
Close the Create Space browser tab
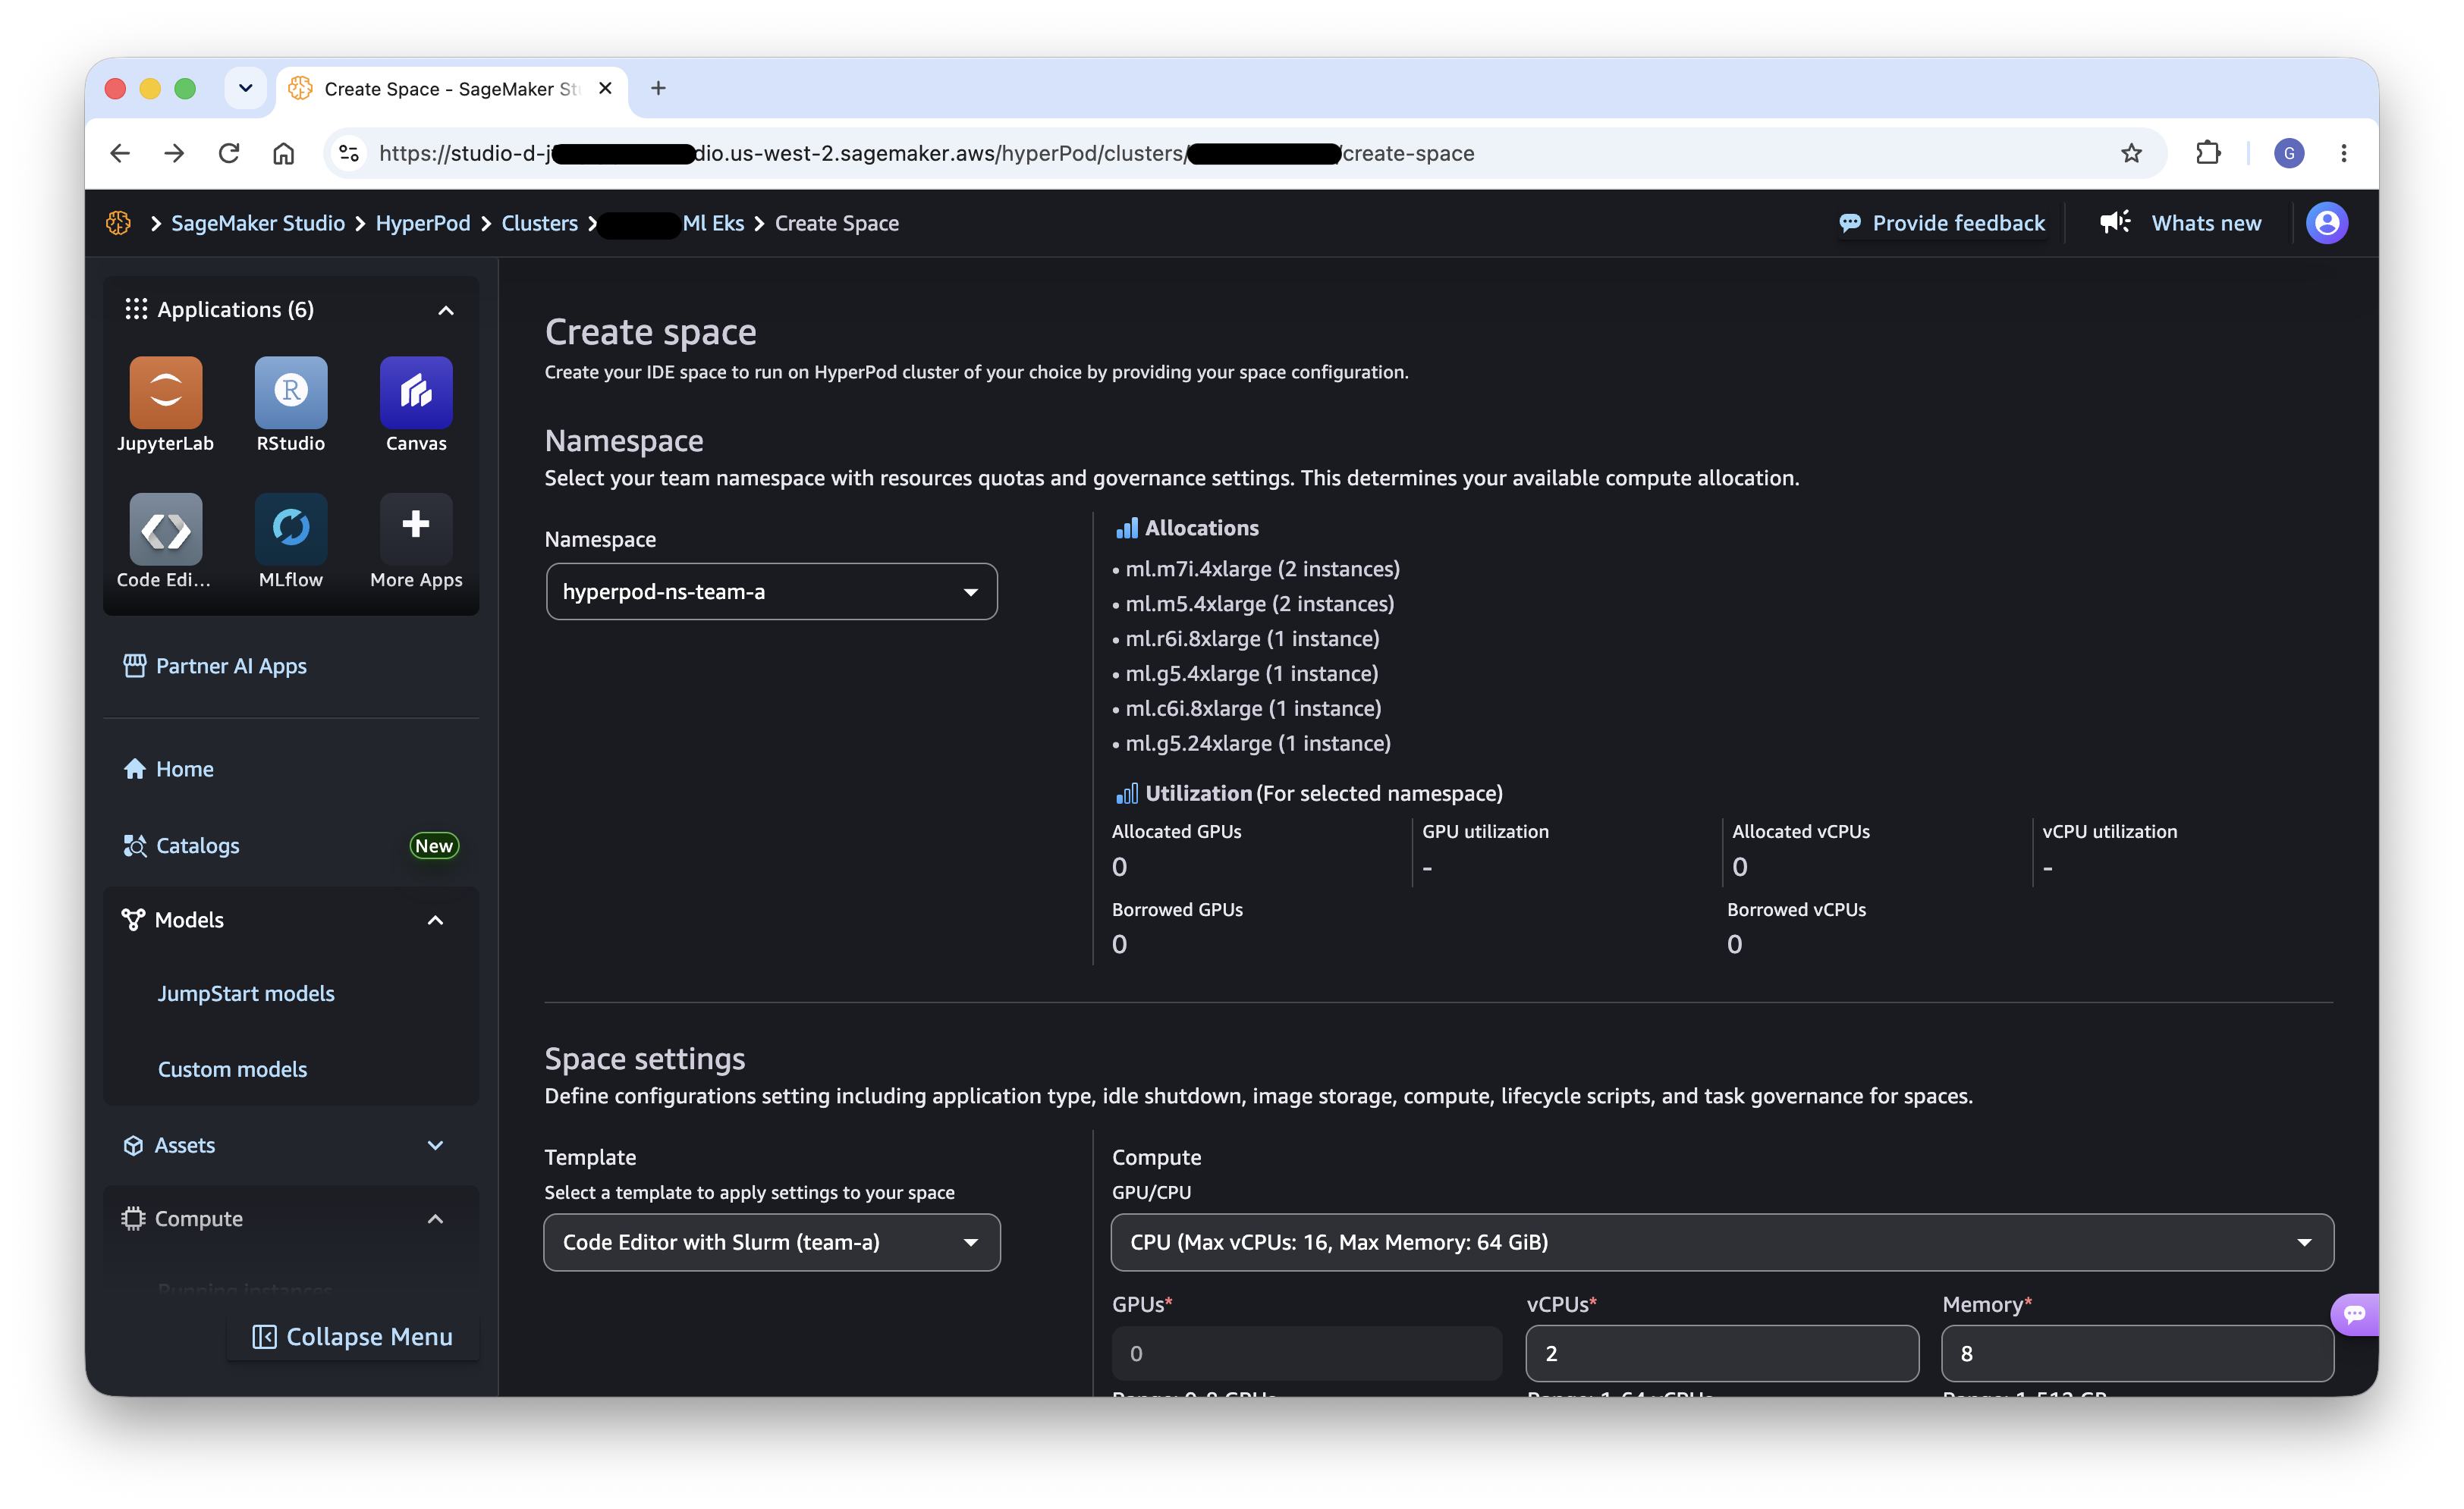tap(605, 88)
